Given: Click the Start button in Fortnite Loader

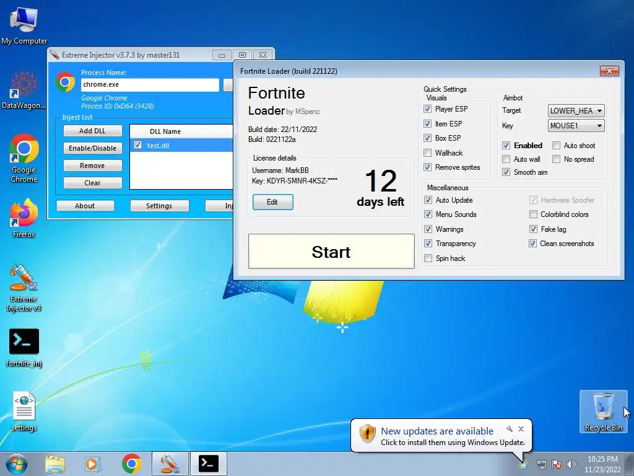Looking at the screenshot, I should (331, 252).
